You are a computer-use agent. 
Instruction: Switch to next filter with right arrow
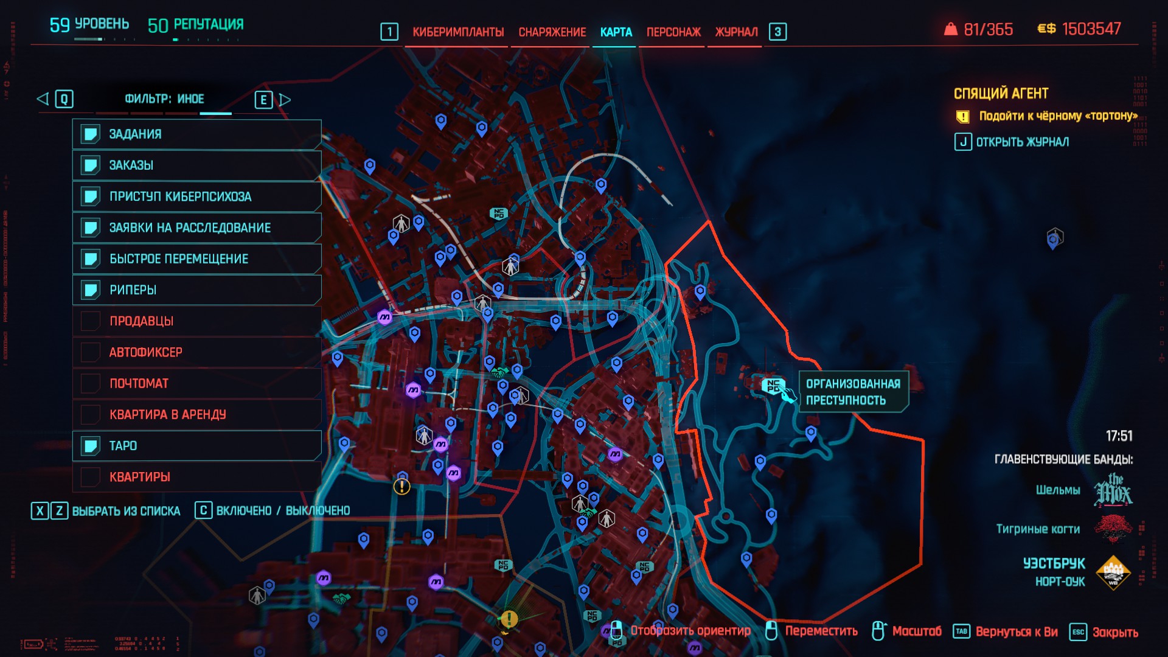point(285,99)
